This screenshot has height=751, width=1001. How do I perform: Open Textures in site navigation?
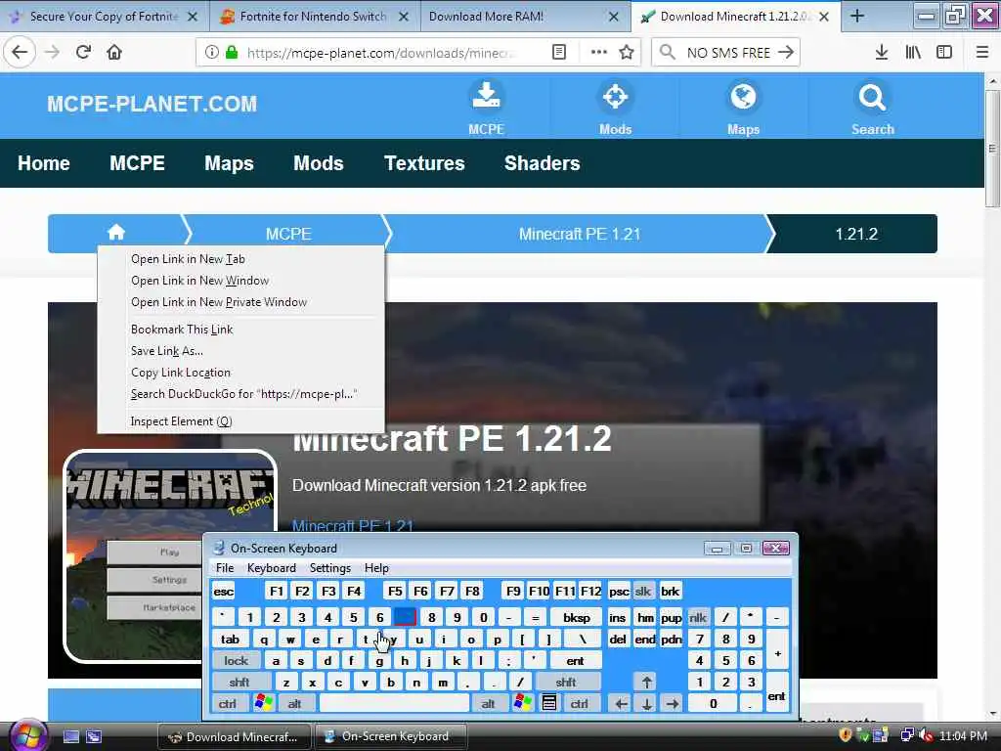[424, 163]
